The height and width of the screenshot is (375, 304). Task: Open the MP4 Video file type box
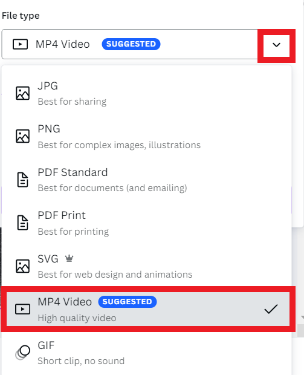click(x=129, y=44)
